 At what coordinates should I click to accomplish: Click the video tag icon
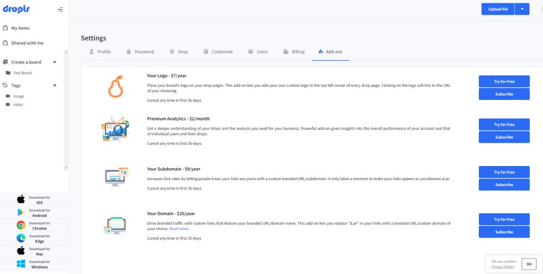tap(8, 104)
